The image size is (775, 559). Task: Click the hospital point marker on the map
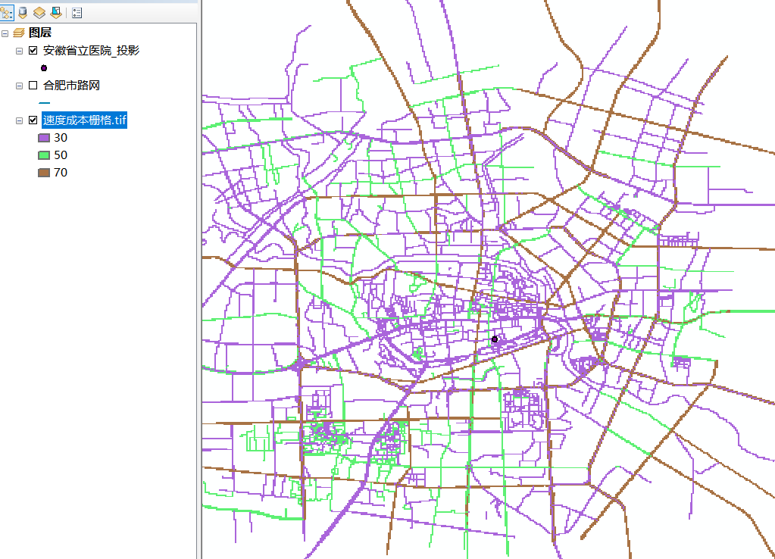[494, 339]
